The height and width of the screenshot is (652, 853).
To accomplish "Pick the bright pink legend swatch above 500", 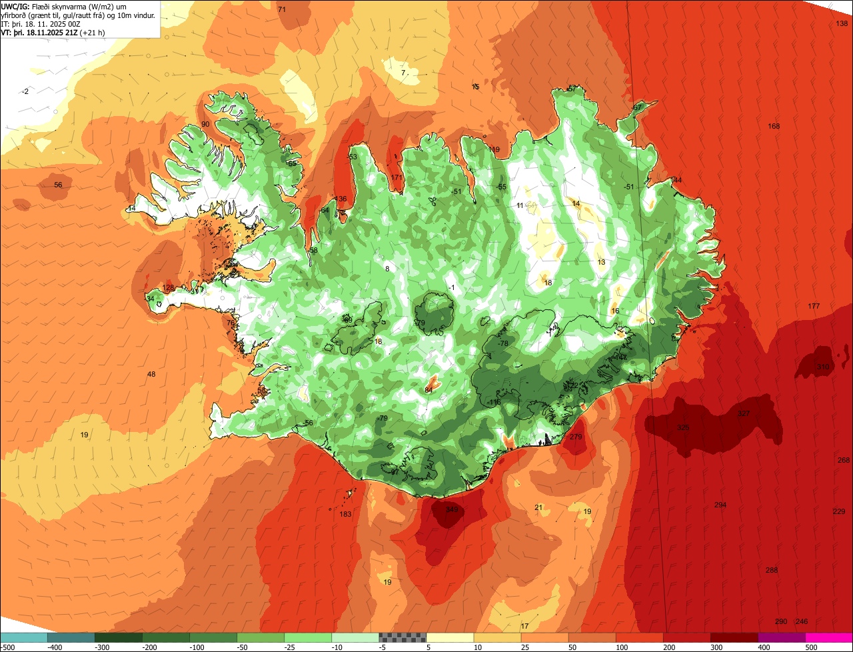I will tap(829, 637).
